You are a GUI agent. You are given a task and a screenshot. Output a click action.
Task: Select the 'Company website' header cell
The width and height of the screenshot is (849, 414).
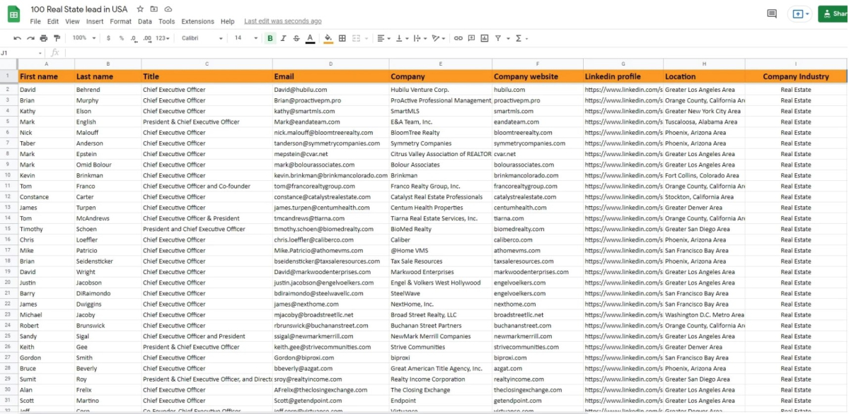click(537, 76)
